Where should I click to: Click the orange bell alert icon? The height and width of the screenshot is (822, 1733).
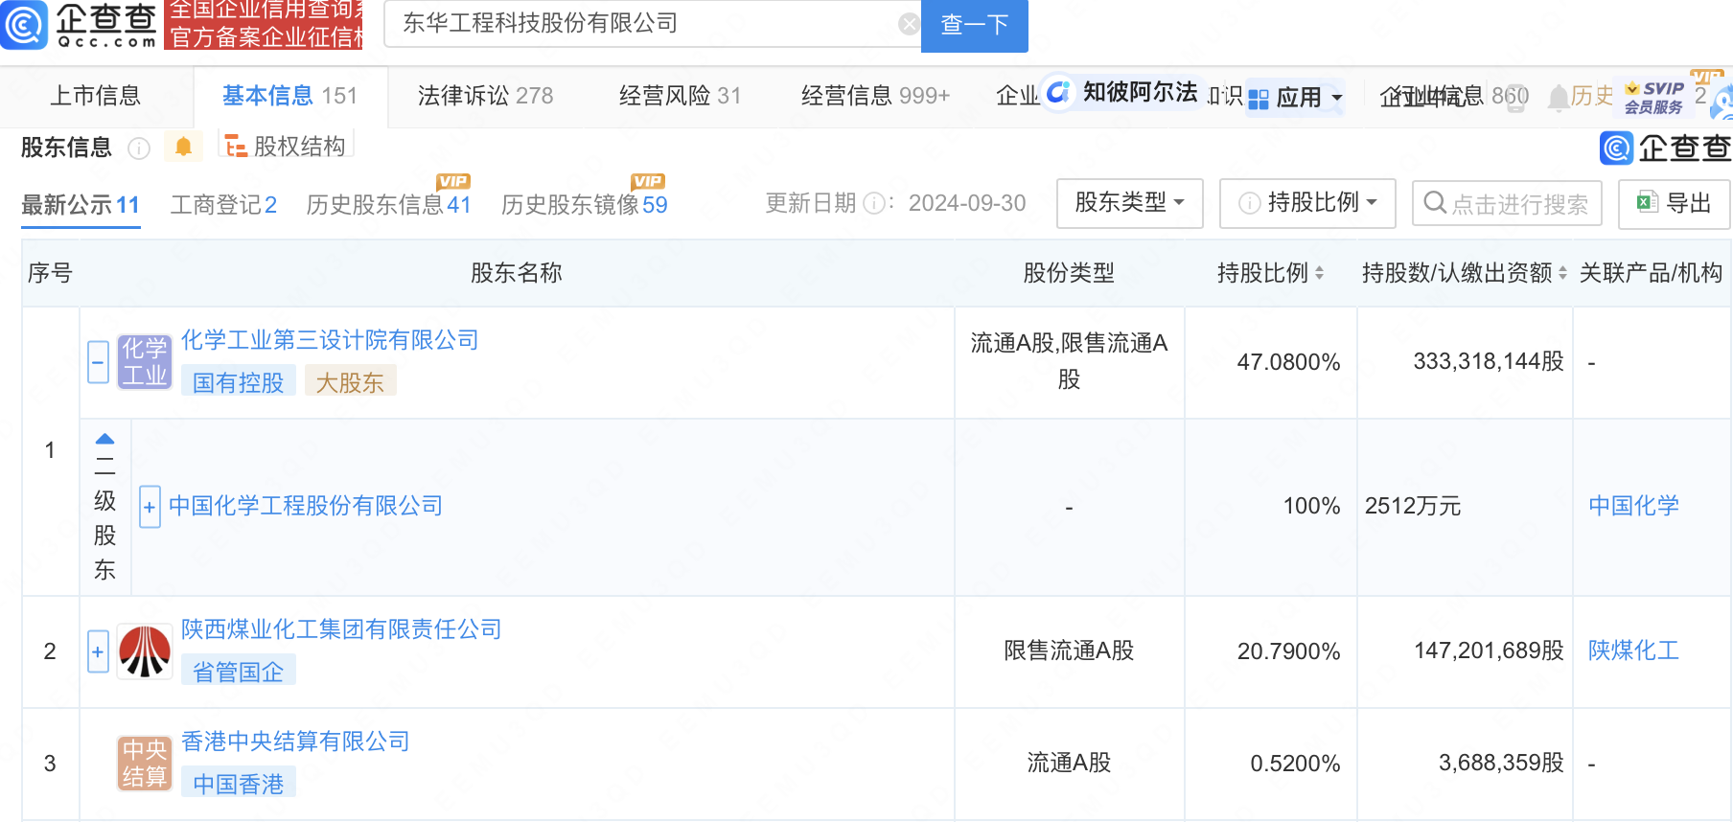click(x=183, y=147)
